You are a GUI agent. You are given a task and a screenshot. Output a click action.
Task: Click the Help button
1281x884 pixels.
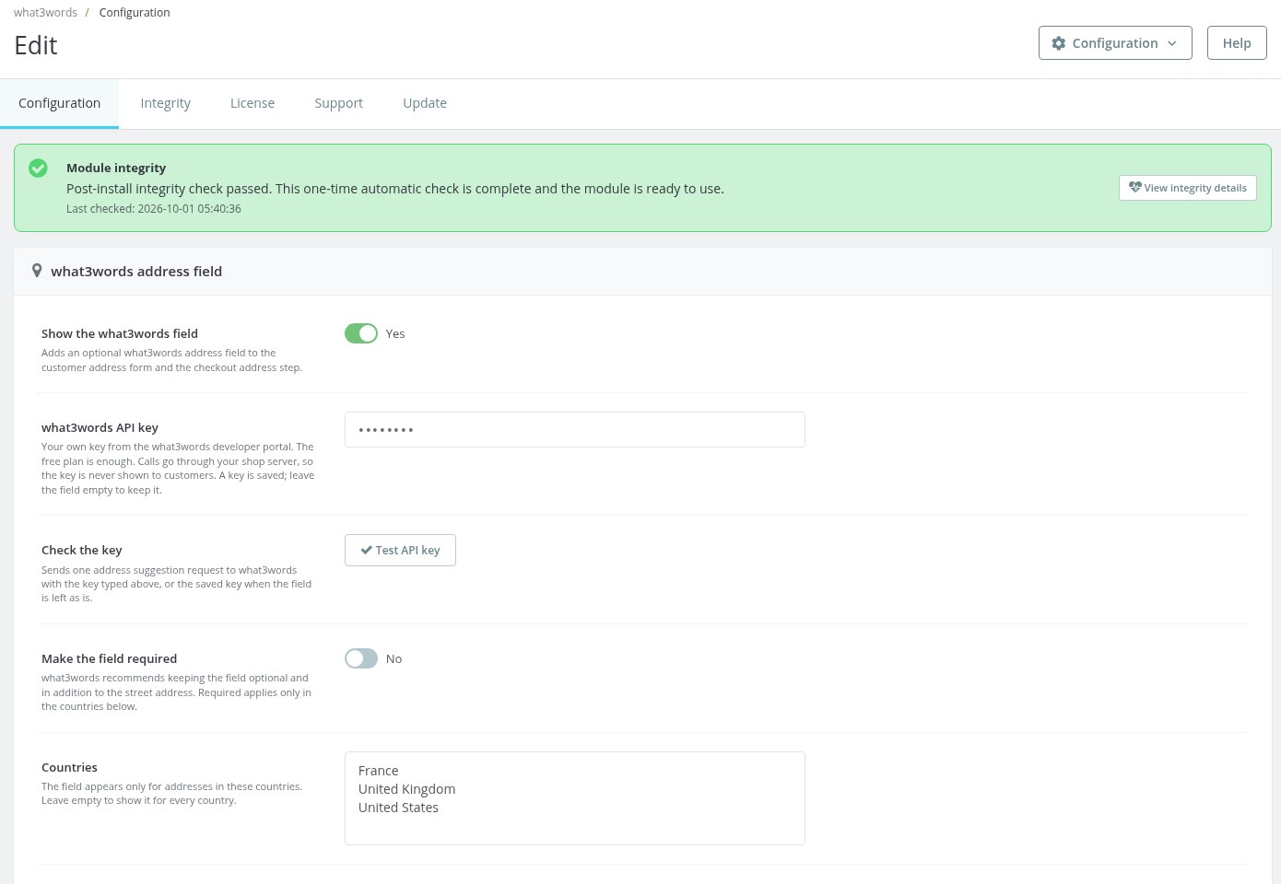(x=1237, y=43)
